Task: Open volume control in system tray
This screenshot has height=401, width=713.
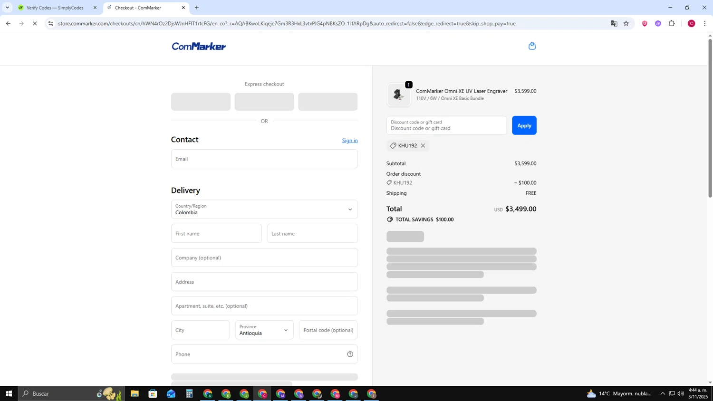Action: [x=681, y=393]
